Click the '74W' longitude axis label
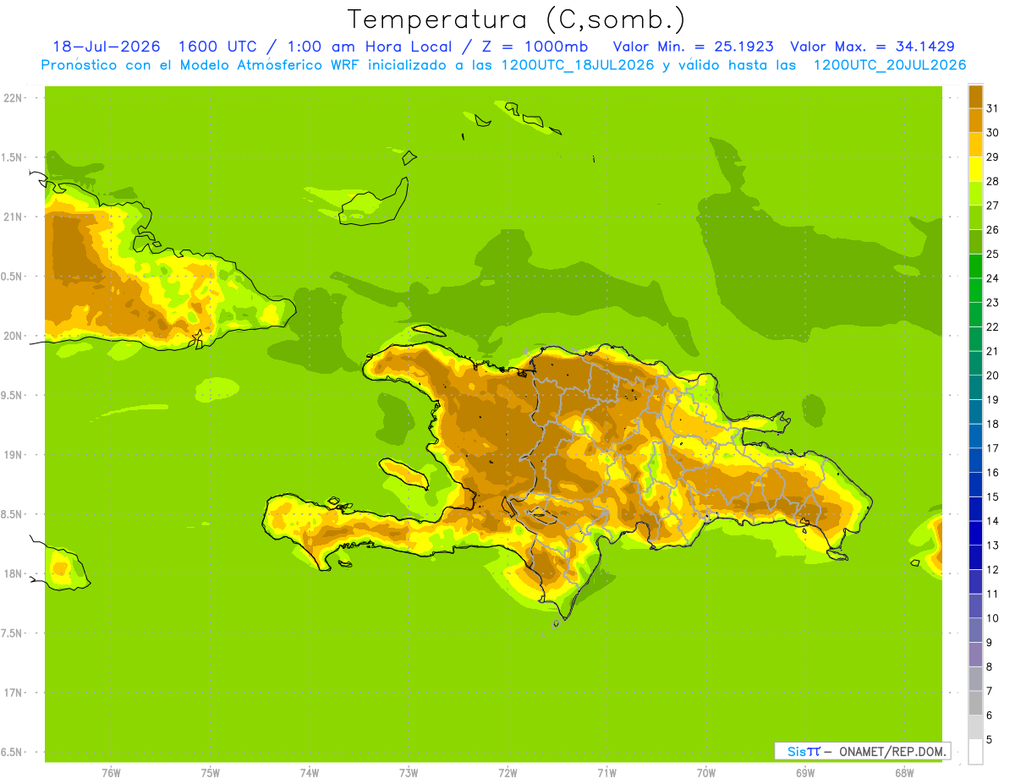This screenshot has width=1015, height=784. [310, 772]
